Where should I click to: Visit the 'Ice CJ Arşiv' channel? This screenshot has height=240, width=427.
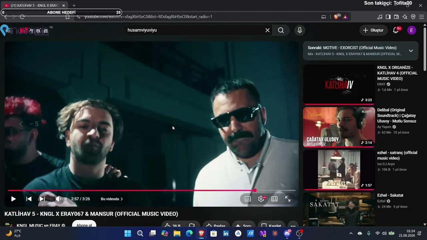pyautogui.click(x=386, y=164)
